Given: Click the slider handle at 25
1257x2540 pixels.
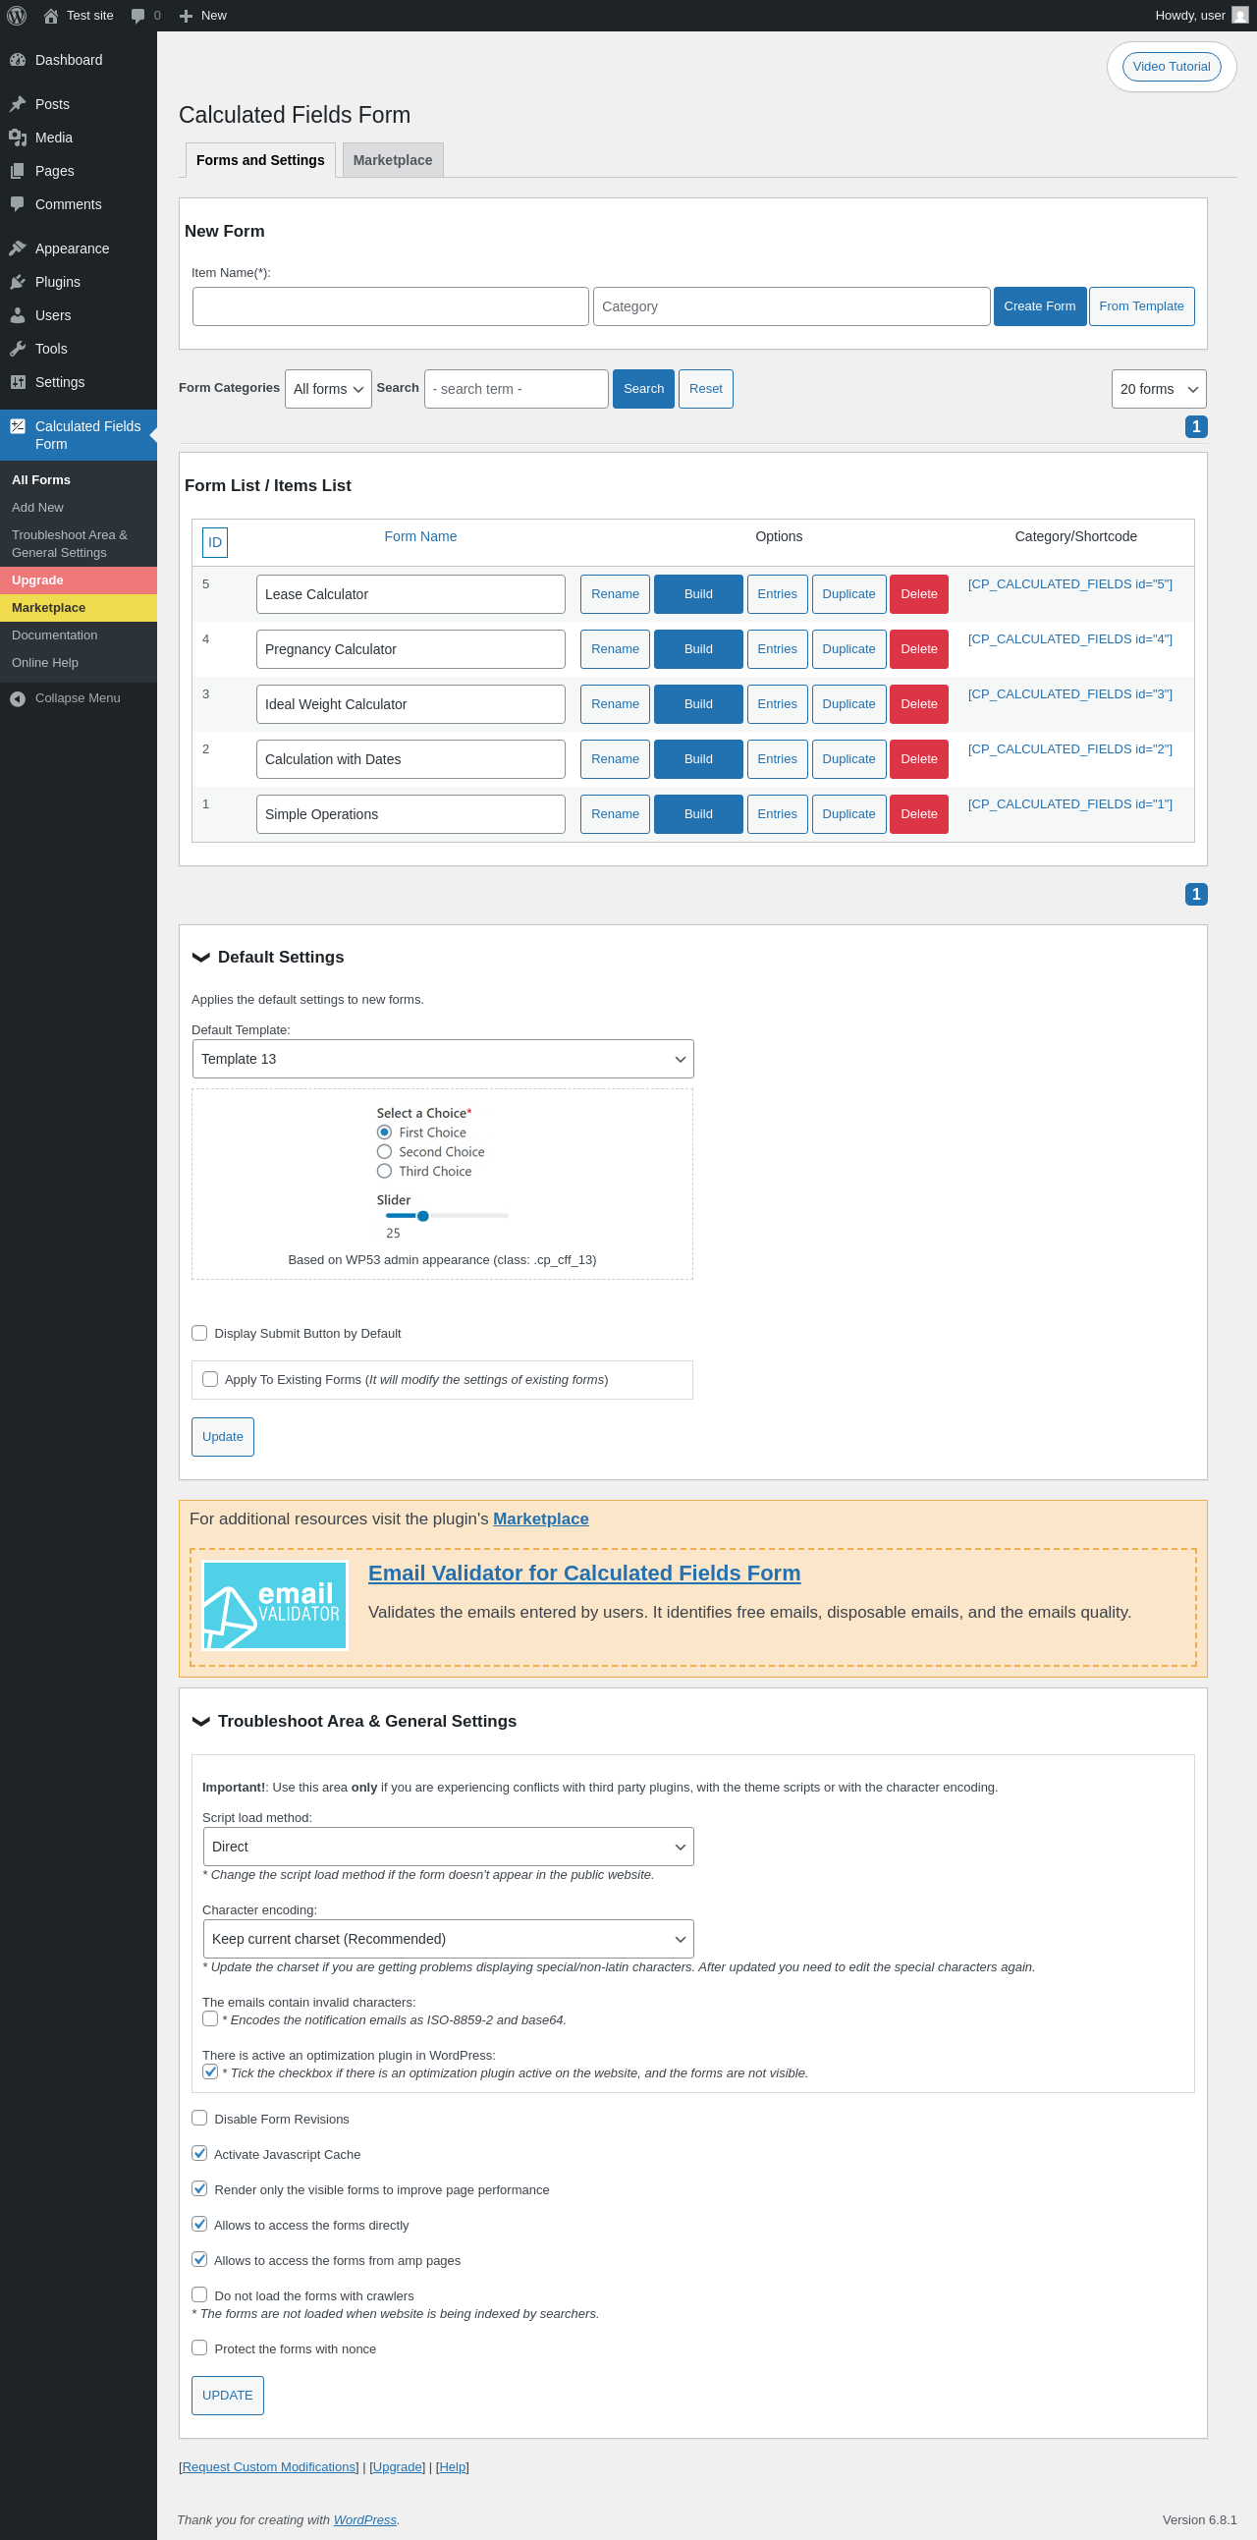Looking at the screenshot, I should pos(423,1216).
